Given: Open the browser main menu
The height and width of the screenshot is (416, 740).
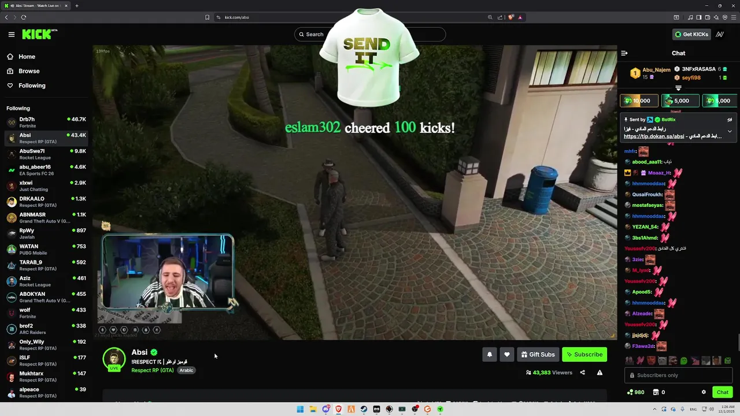Looking at the screenshot, I should point(733,17).
